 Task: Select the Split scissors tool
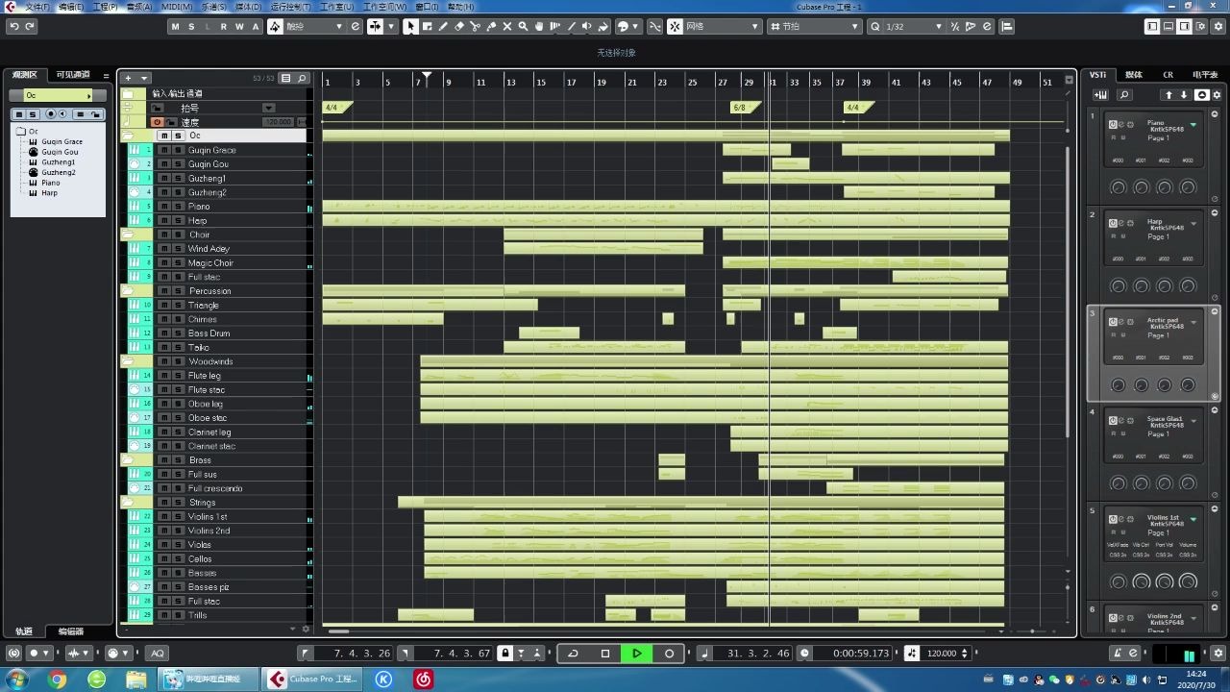pos(476,26)
